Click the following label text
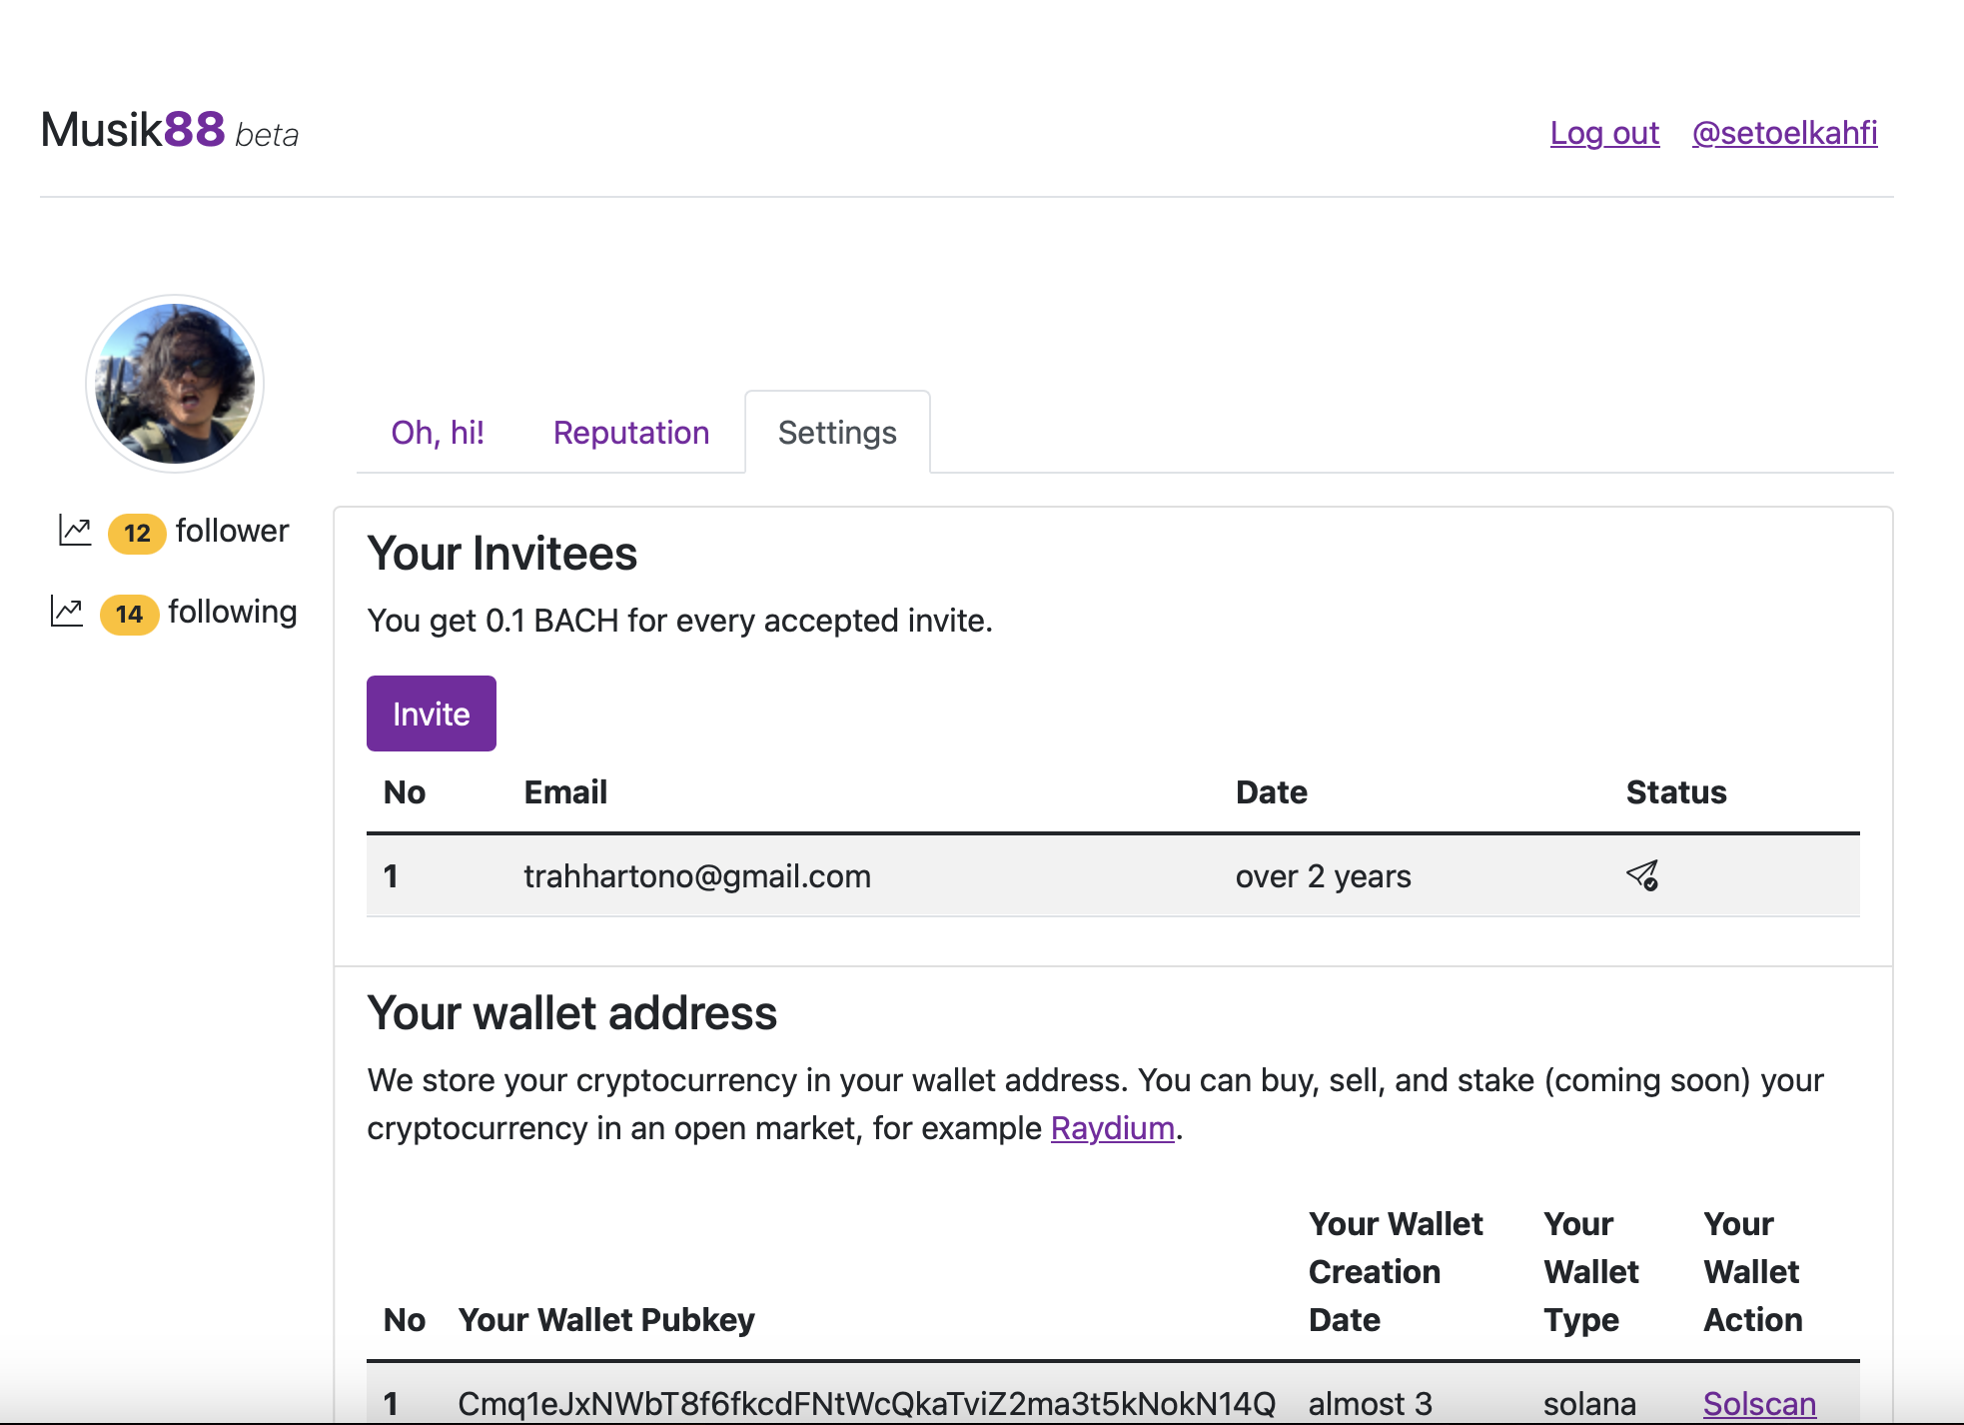Screen dimensions: 1964x1425 point(232,612)
